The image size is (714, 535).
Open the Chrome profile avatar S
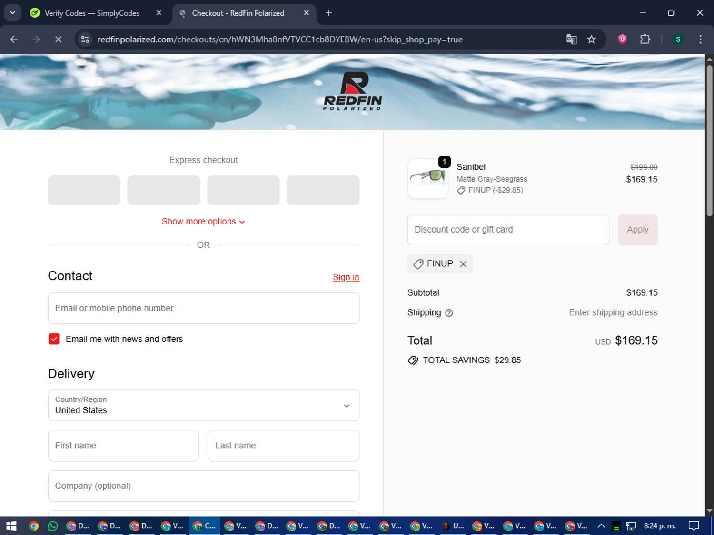[678, 39]
